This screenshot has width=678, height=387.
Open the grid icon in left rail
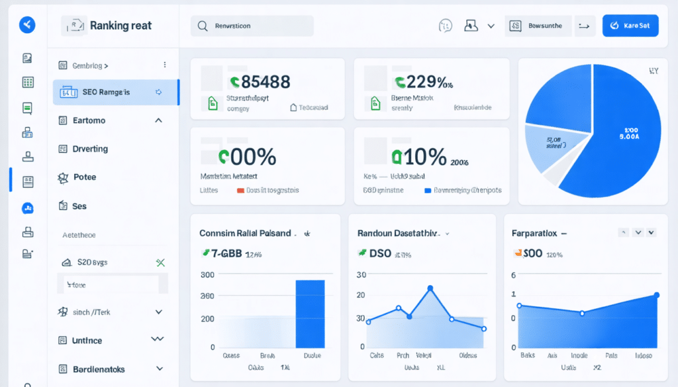(28, 83)
